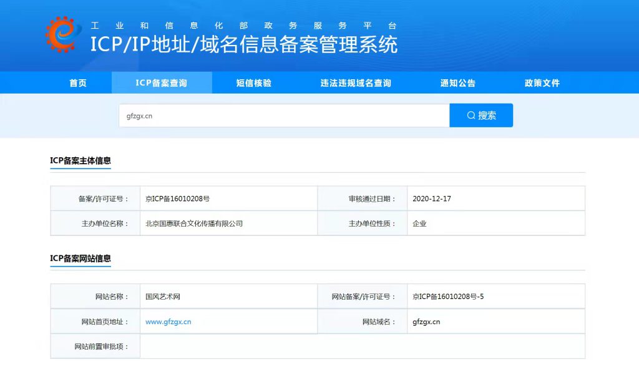Click the approval date 2020-12-17
Screen dimensions: 639x377
pyautogui.click(x=432, y=198)
